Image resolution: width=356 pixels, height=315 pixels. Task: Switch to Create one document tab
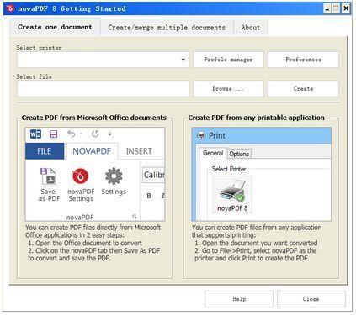(55, 27)
